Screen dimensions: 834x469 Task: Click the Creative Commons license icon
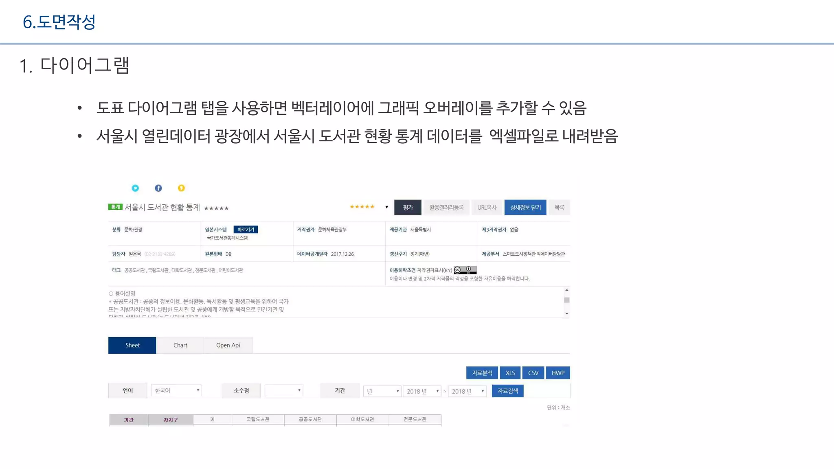465,270
